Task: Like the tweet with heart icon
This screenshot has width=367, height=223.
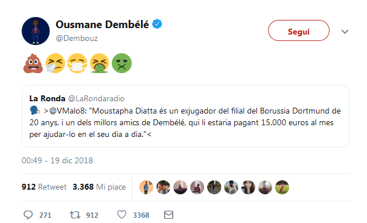Action: tap(122, 214)
